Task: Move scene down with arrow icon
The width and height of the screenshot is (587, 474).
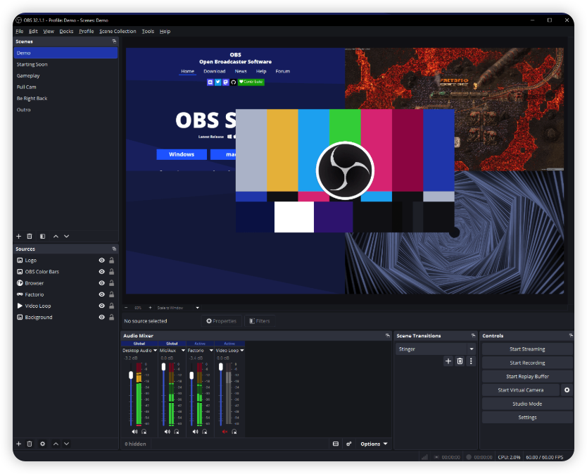Action: click(x=67, y=237)
